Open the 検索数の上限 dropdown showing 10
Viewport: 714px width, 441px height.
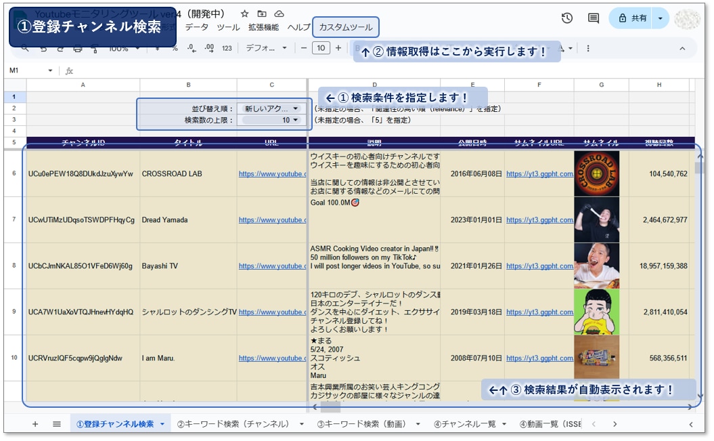pyautogui.click(x=271, y=120)
